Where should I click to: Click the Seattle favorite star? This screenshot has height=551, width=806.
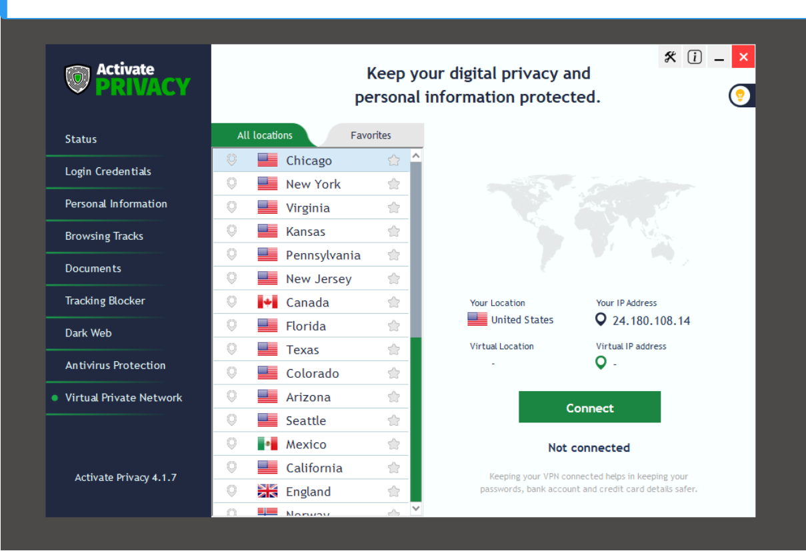pyautogui.click(x=394, y=420)
